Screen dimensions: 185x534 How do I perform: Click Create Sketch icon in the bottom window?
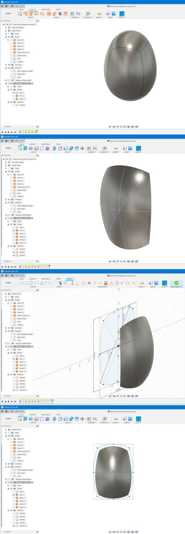pyautogui.click(x=20, y=418)
